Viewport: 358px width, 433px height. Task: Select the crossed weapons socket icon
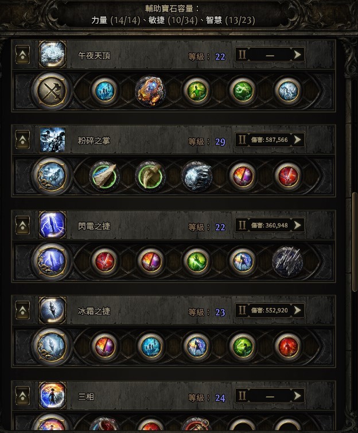click(x=52, y=91)
